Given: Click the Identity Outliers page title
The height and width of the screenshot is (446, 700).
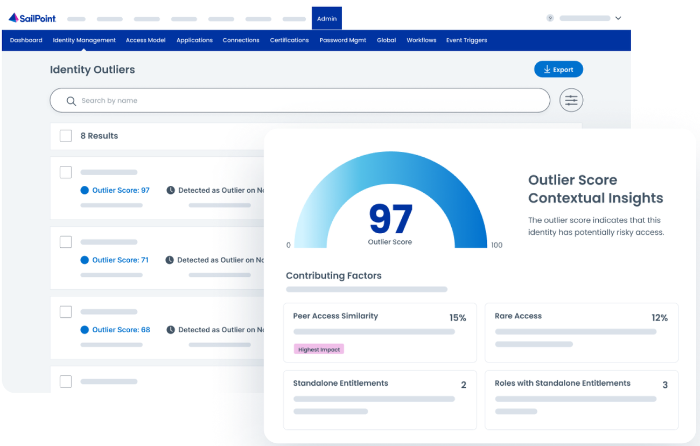Looking at the screenshot, I should click(x=93, y=69).
